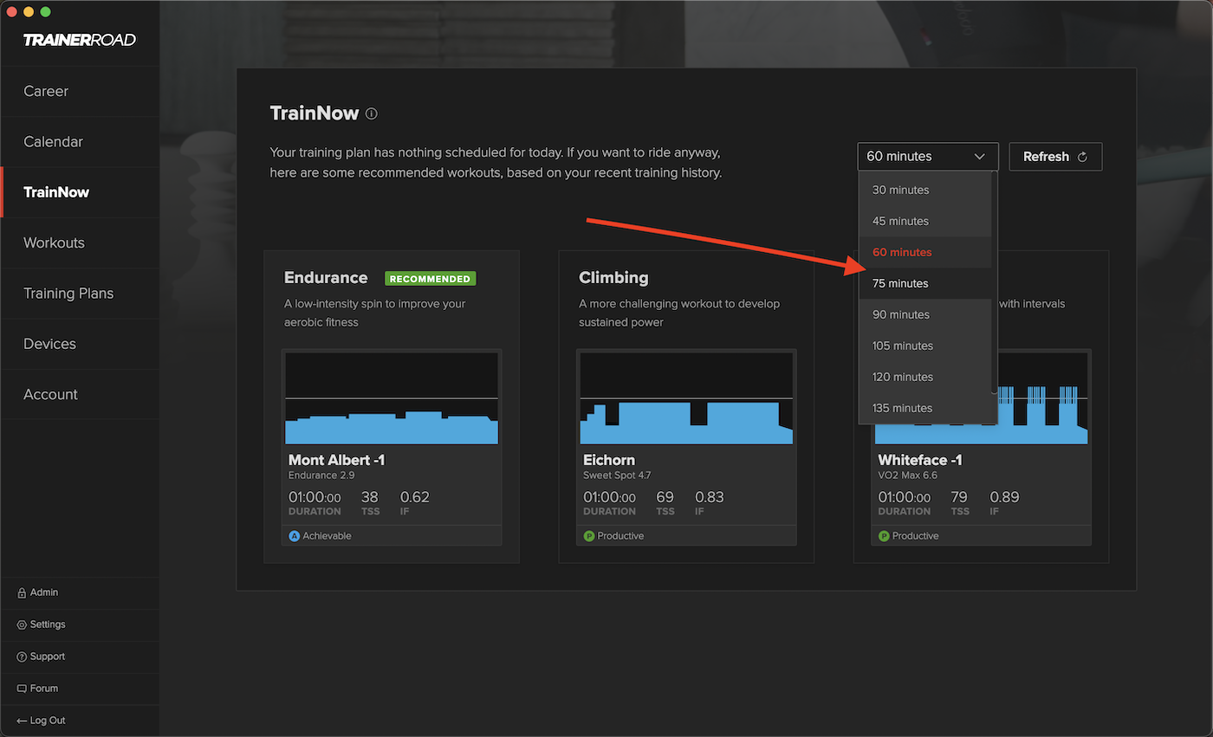Click the dropdown list scrollbar
Viewport: 1213px width, 737px height.
(995, 282)
